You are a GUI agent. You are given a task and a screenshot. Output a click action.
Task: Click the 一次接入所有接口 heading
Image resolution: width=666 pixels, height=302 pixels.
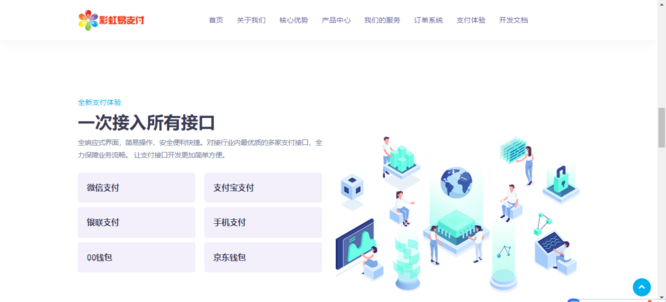coord(146,122)
